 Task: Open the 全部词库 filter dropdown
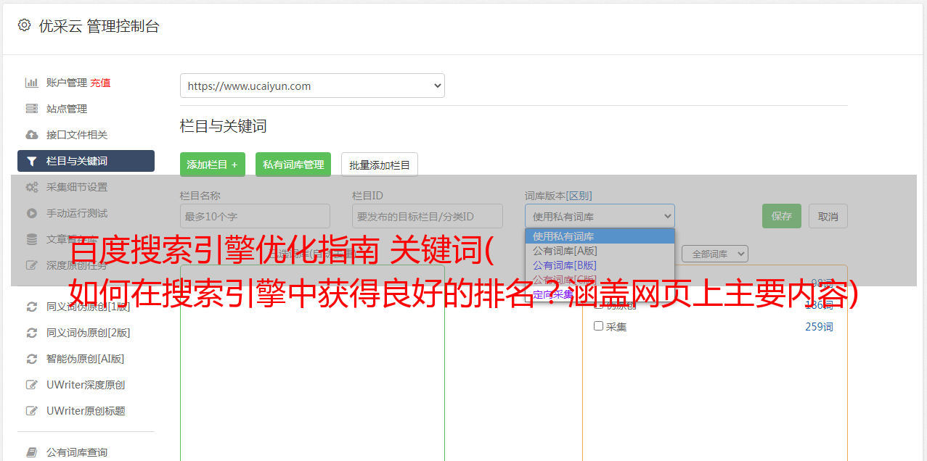point(715,254)
